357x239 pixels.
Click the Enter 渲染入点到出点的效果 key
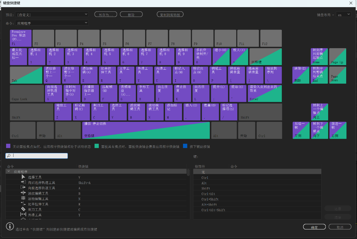pyautogui.click(x=265, y=93)
